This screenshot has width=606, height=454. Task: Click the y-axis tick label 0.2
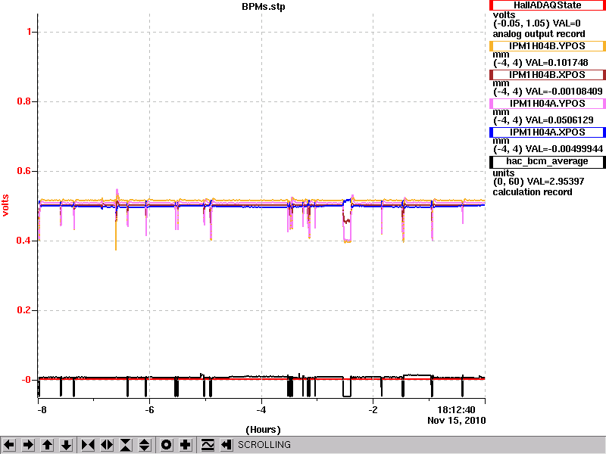[x=24, y=310]
